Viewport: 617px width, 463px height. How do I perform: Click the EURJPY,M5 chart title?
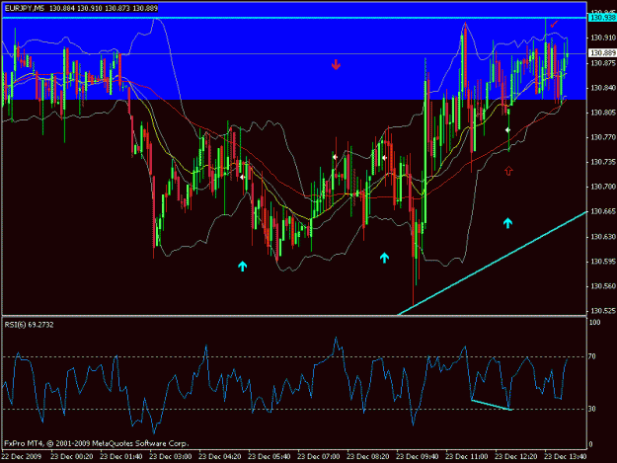pos(25,8)
